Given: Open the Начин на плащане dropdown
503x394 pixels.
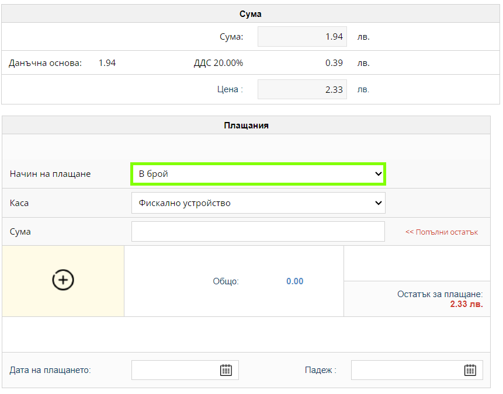Looking at the screenshot, I should click(x=258, y=174).
